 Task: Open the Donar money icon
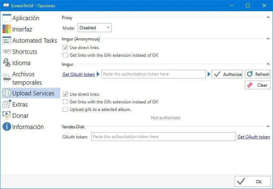pos(7,116)
